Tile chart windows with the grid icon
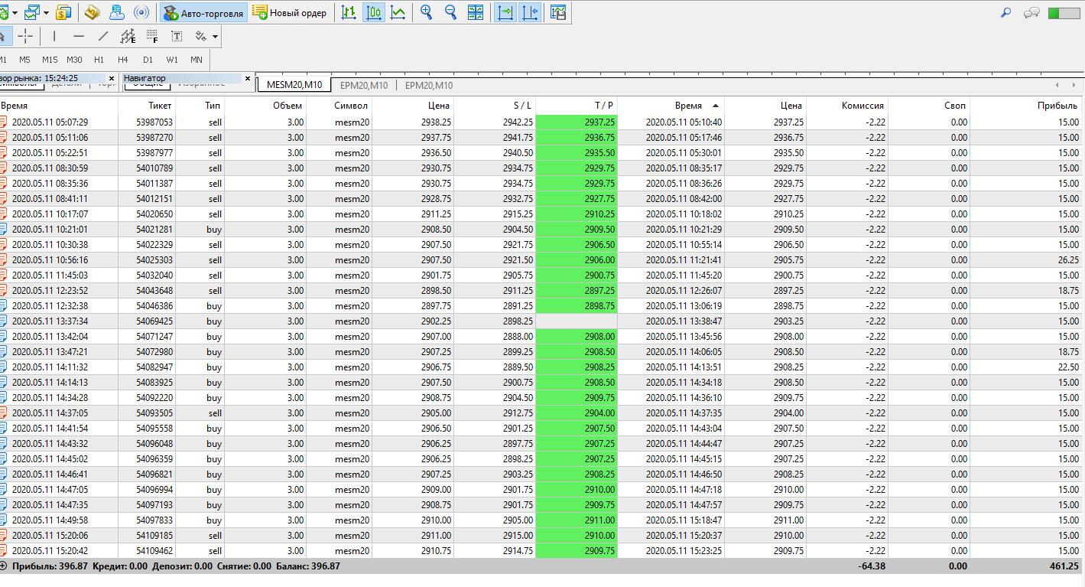The width and height of the screenshot is (1085, 587). coord(476,12)
